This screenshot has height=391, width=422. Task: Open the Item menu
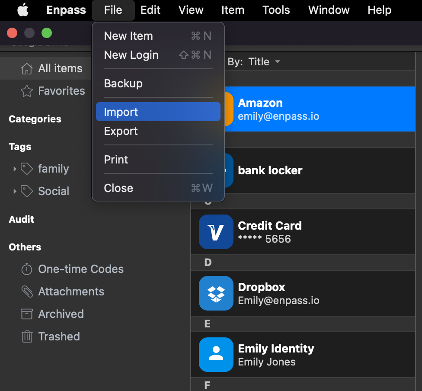233,10
